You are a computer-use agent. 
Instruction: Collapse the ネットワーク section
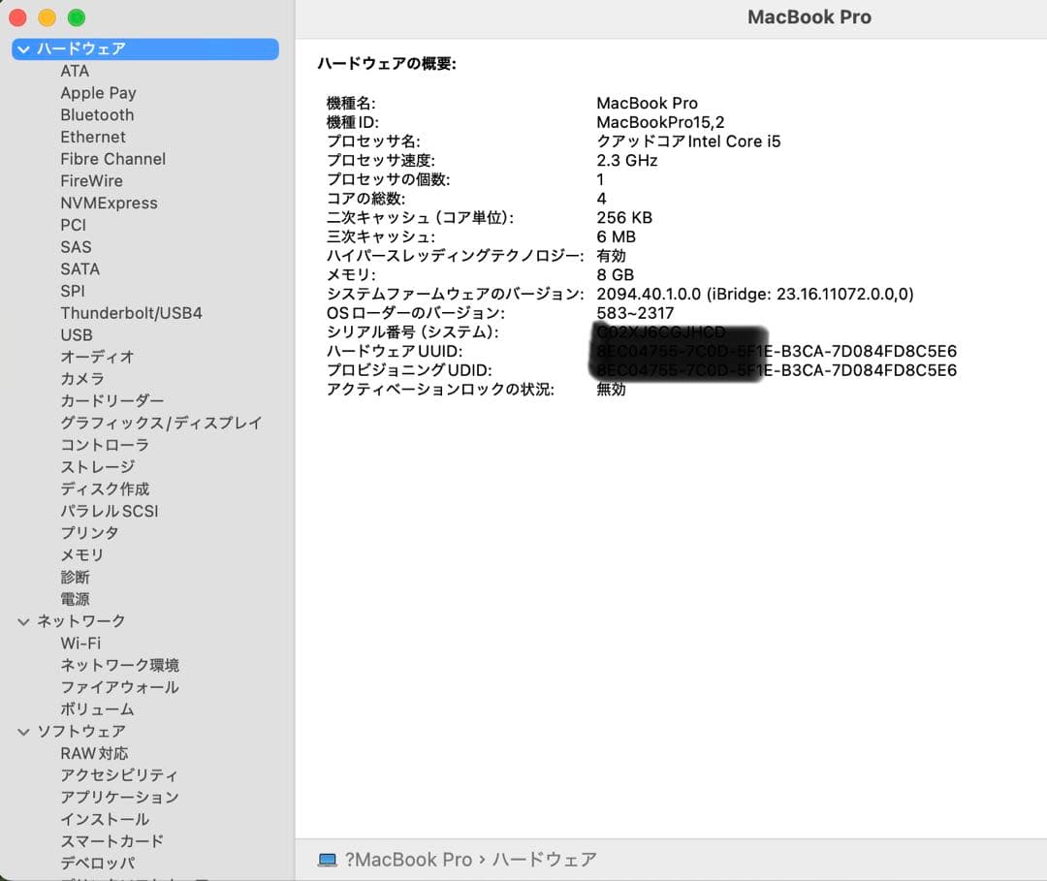coord(23,620)
